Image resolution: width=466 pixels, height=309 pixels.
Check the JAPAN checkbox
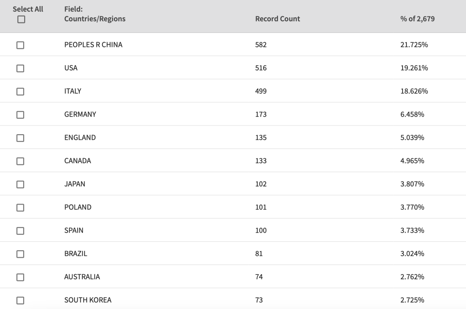(20, 185)
